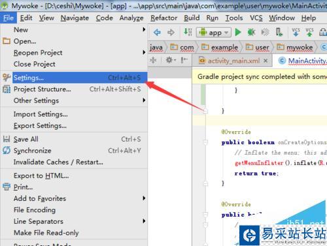Click the VCS update project icon
327x246 pixels.
click(x=296, y=32)
